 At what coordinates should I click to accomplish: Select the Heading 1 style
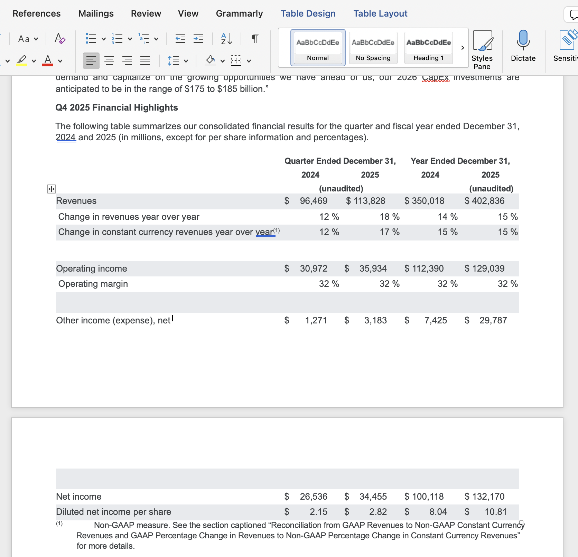coord(429,48)
